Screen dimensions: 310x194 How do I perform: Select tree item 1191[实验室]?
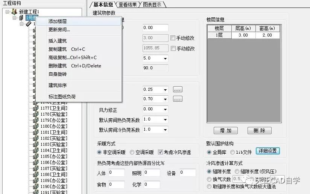54,192
